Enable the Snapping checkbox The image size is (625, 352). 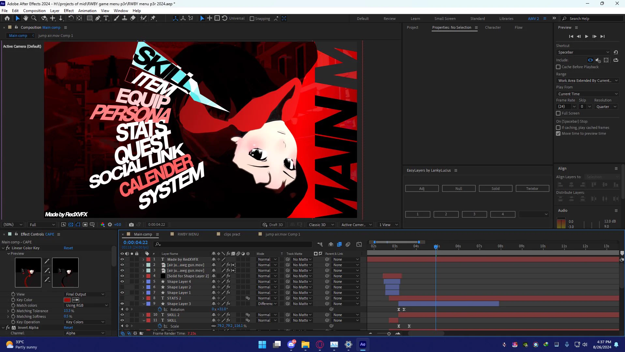point(252,19)
